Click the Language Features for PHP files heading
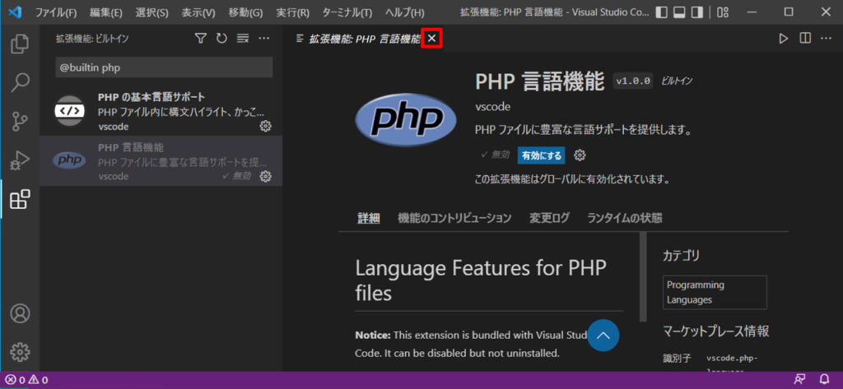The image size is (843, 389). pos(481,280)
